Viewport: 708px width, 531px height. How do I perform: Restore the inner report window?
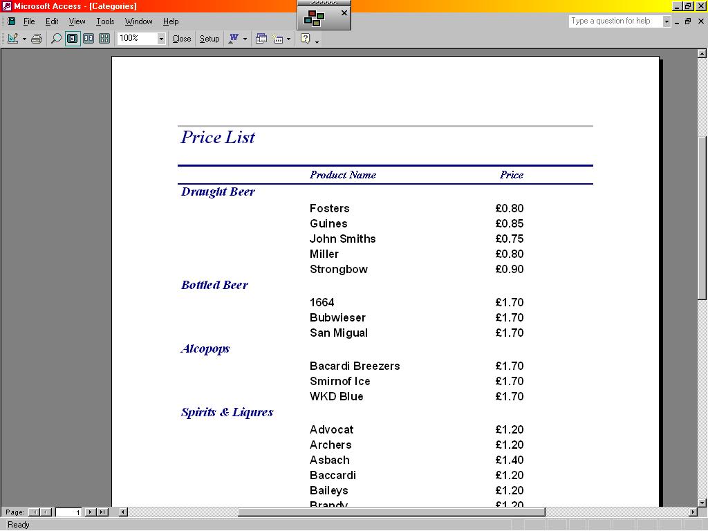point(688,21)
